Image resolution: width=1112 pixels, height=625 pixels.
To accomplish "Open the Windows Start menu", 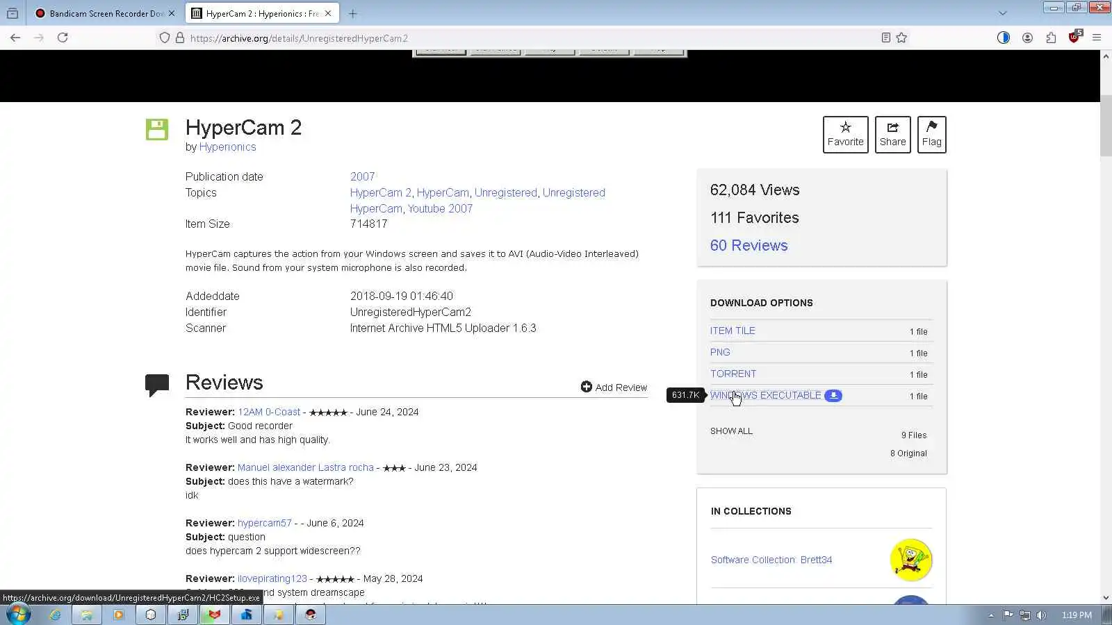I will click(18, 615).
